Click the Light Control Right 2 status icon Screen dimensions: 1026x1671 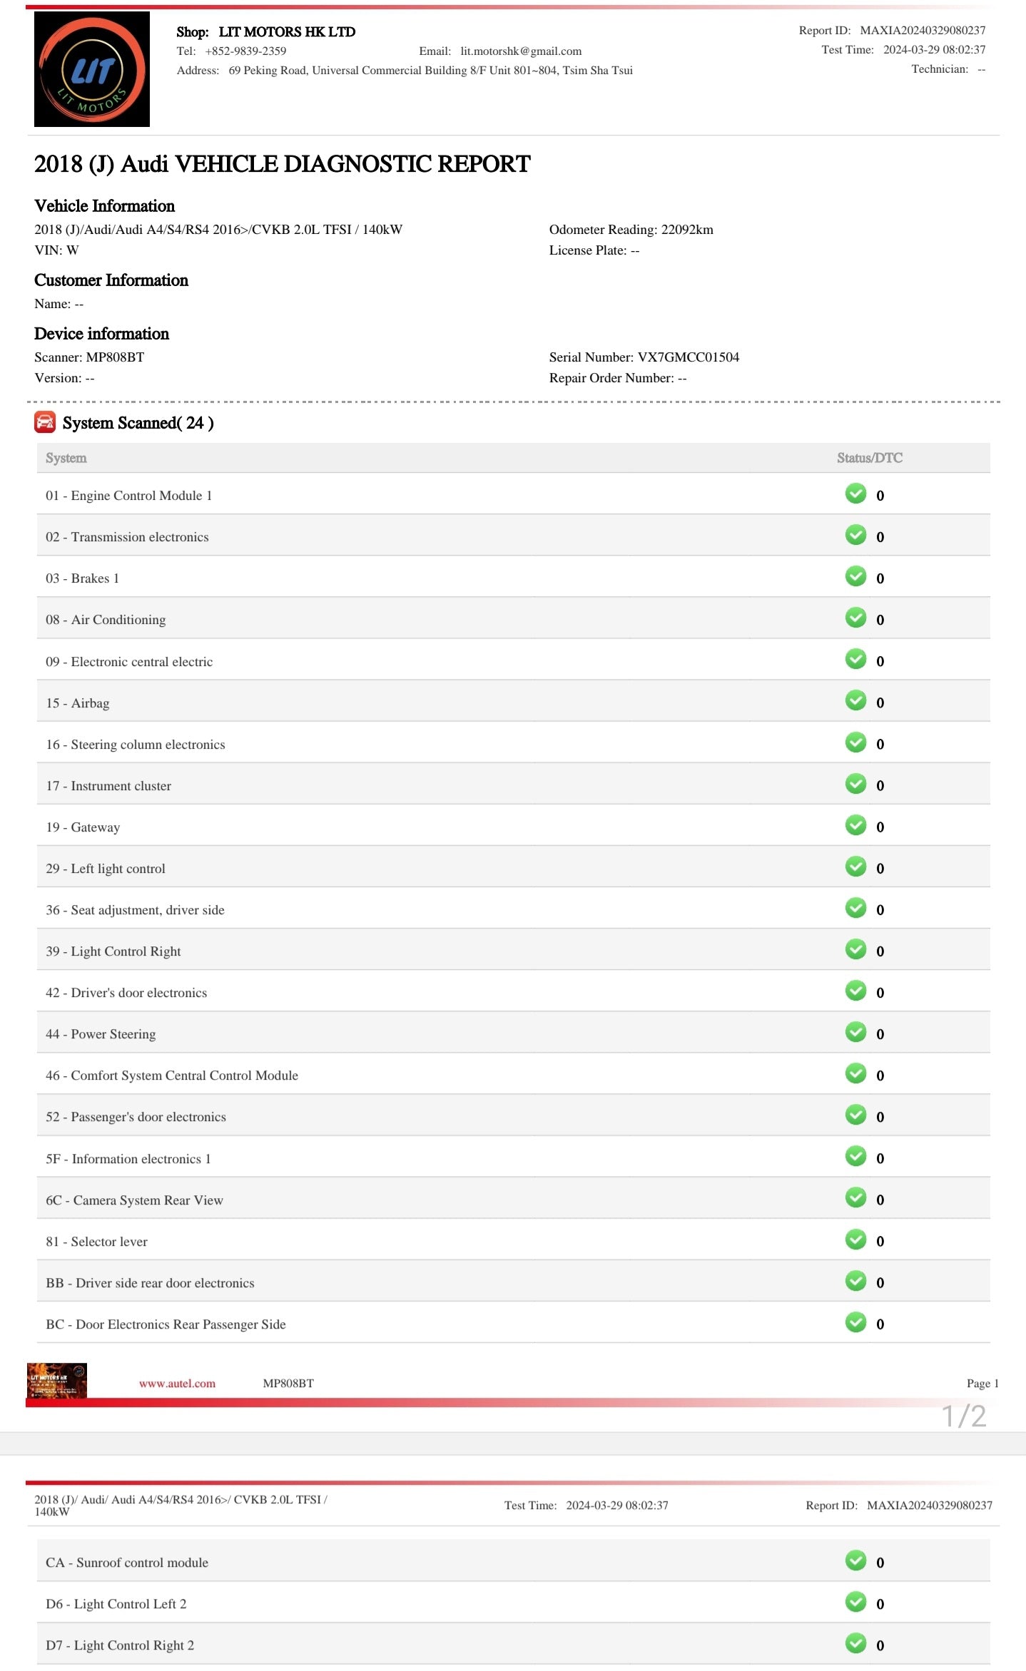coord(855,1643)
